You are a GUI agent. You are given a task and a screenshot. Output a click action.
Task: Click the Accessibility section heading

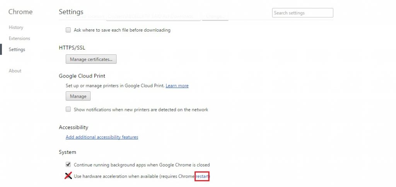coord(73,127)
